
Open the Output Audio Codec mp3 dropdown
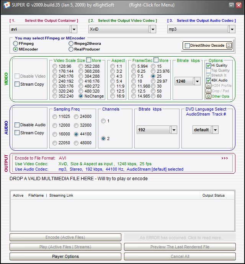tap(232, 29)
